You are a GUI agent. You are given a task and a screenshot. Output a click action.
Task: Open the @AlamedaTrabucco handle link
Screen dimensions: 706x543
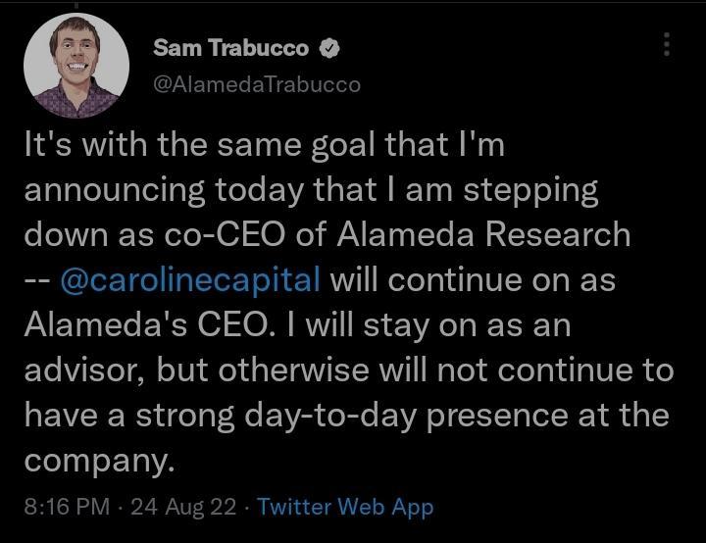point(257,84)
